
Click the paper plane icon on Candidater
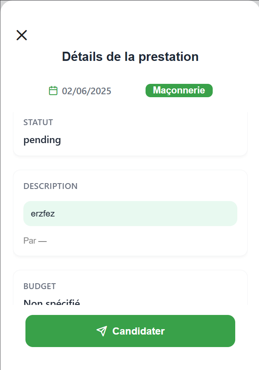(101, 331)
